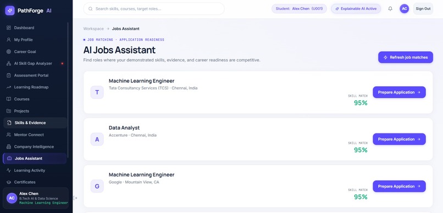Viewport: 443px width, 213px height.
Task: Click the Company Intelligence building icon
Action: coord(9,147)
